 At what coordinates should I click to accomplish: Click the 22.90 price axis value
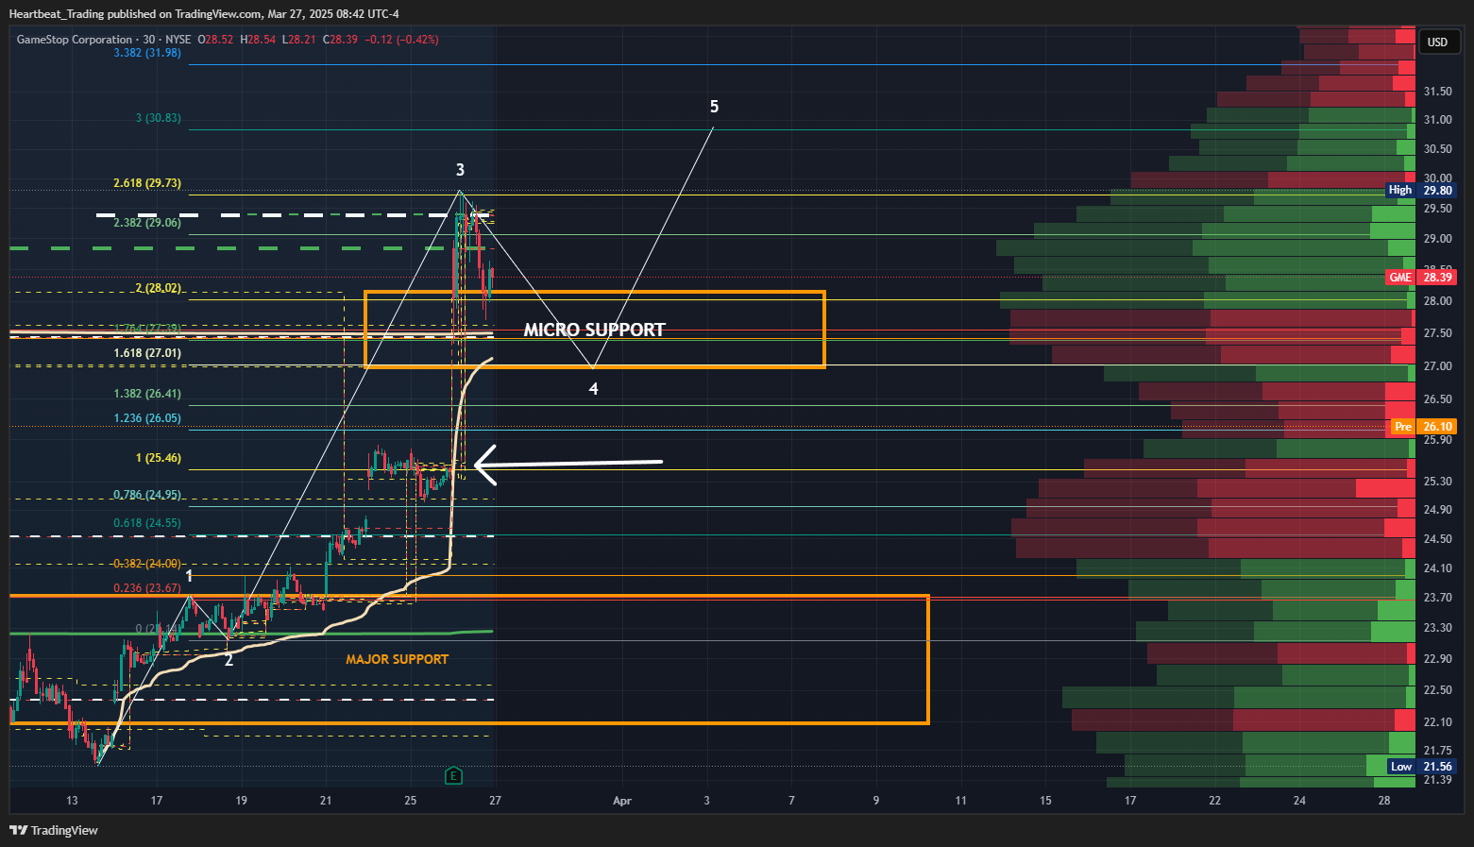1438,659
